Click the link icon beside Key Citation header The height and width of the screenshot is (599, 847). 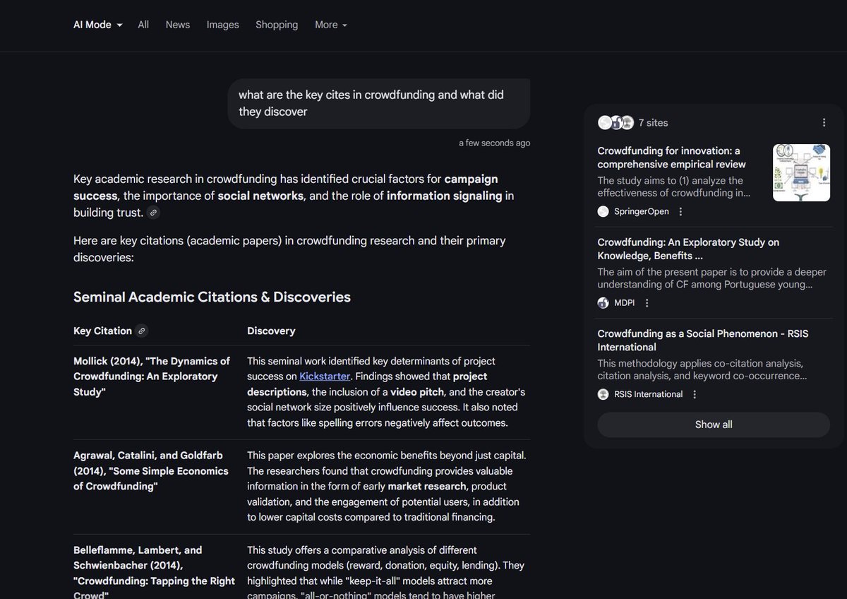tap(142, 331)
